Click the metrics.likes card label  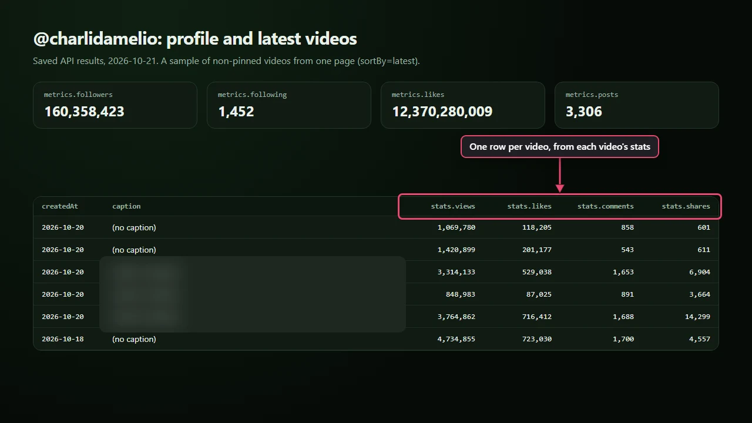point(418,95)
